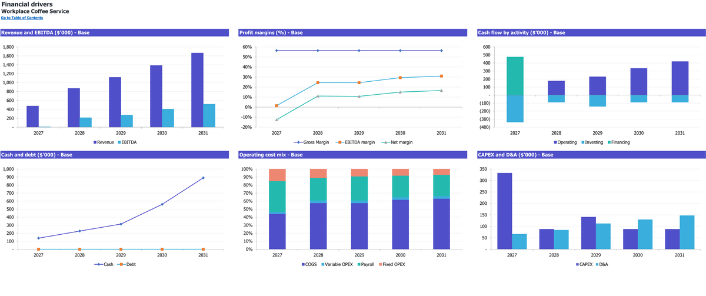Select the Financial drivers page title

point(26,4)
